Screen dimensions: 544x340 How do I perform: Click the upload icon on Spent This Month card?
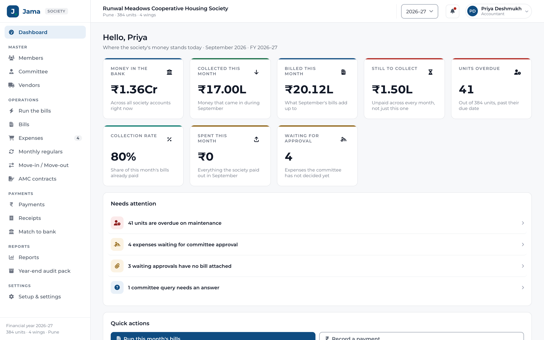coord(256,139)
